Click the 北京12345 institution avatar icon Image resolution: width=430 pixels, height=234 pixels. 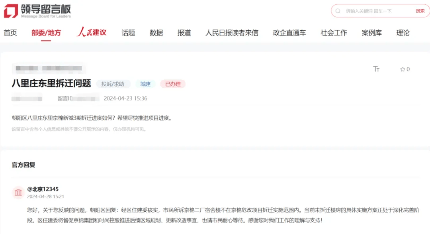tap(18, 192)
